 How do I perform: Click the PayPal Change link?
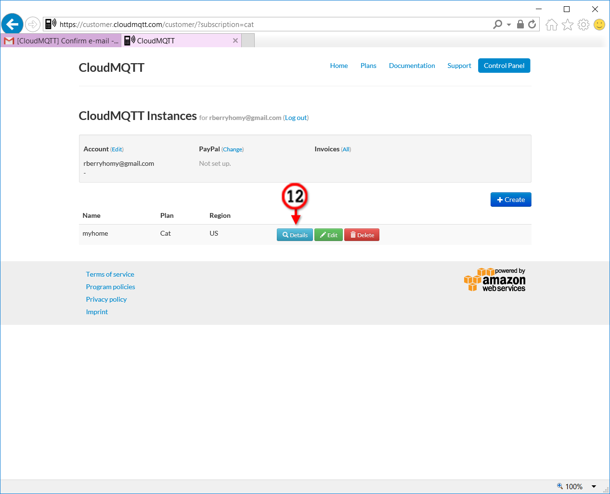tap(233, 149)
